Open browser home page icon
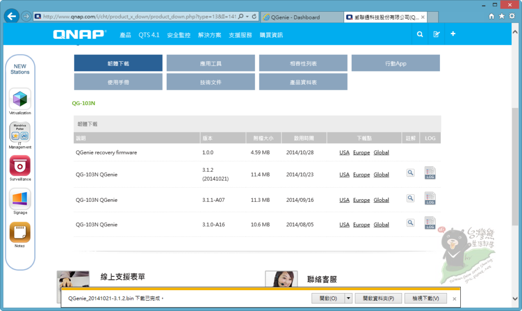 point(491,16)
